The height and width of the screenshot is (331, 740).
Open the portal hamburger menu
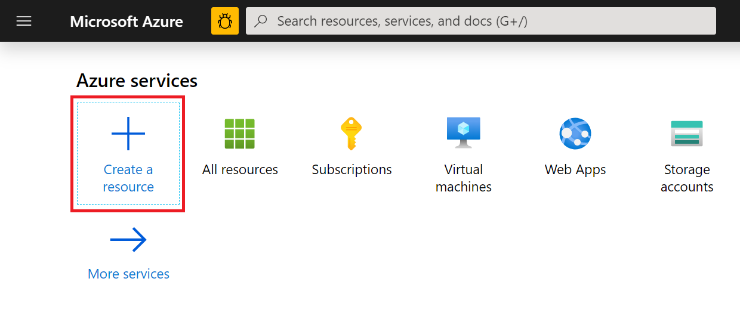(x=24, y=21)
